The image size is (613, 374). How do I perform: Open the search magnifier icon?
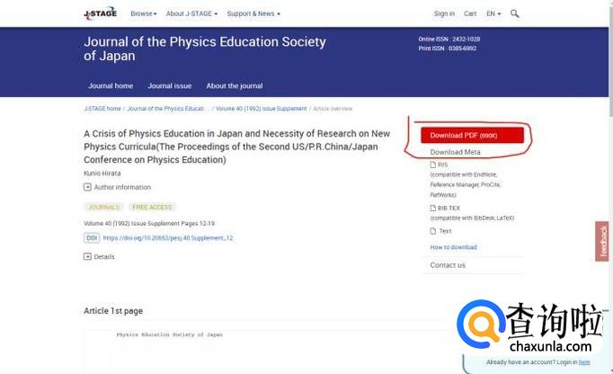click(x=515, y=13)
